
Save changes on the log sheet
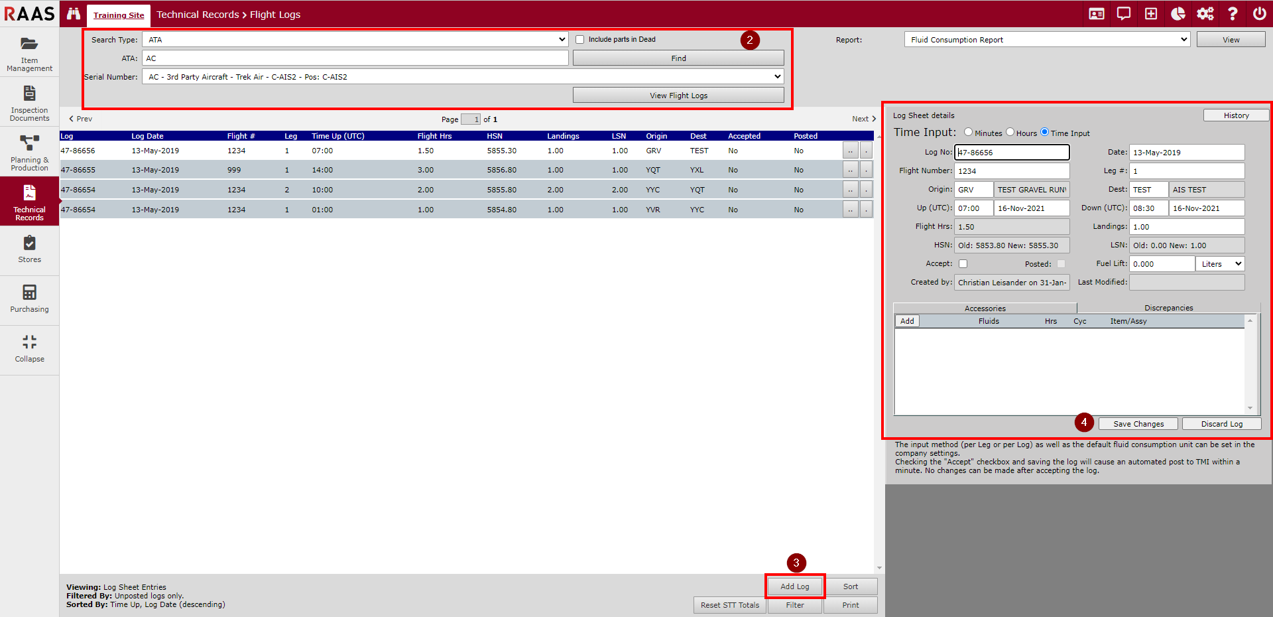point(1138,423)
